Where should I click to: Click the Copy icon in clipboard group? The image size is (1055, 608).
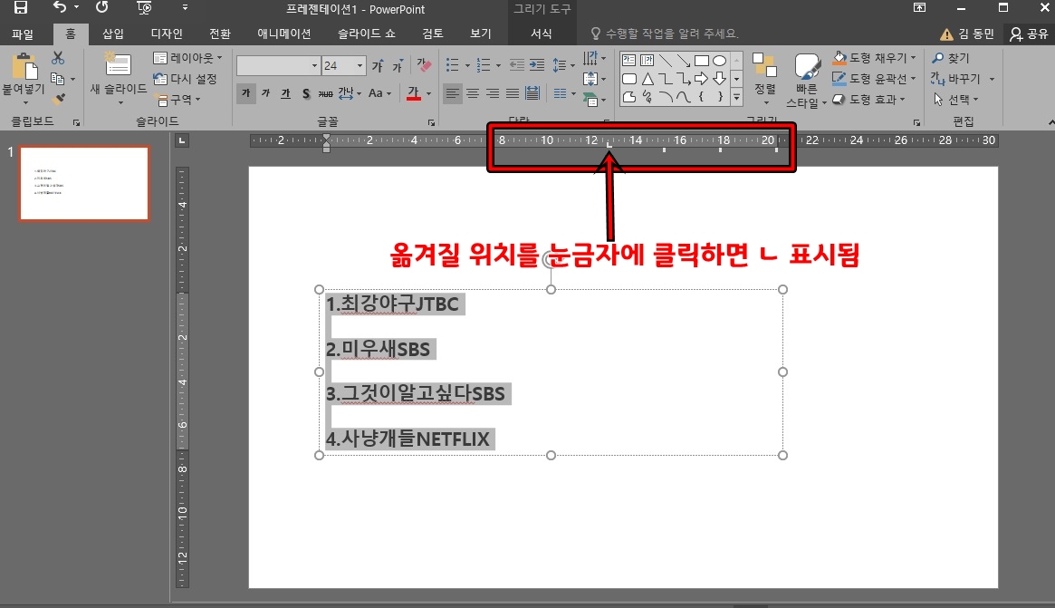57,79
